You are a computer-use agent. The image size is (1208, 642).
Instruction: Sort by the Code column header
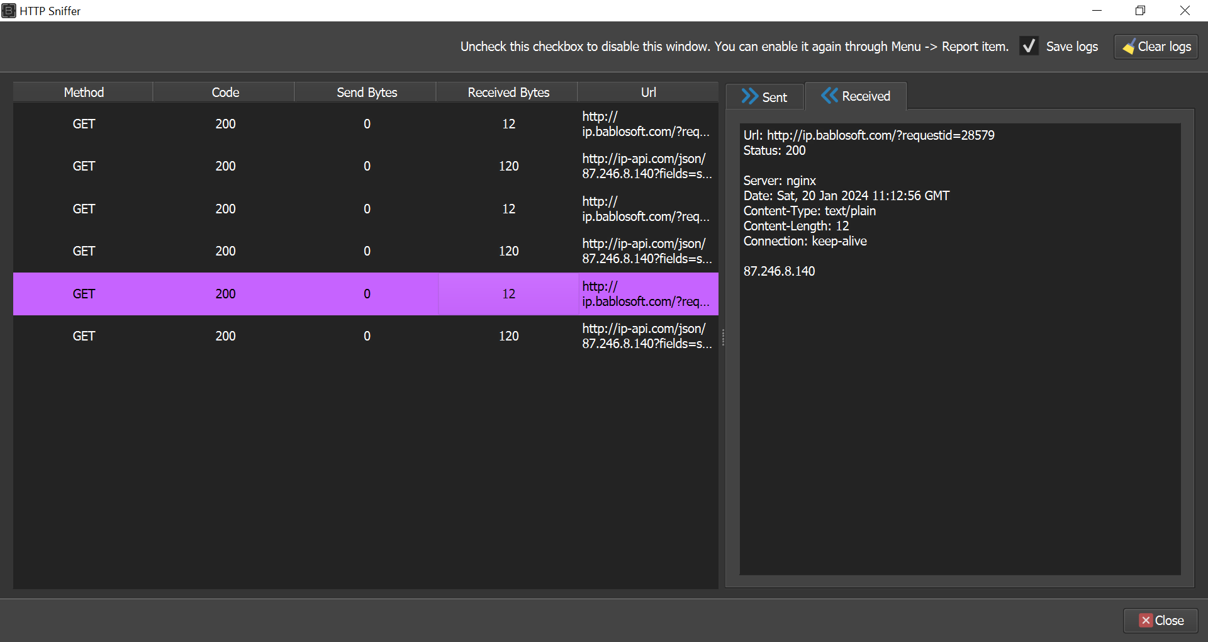225,93
